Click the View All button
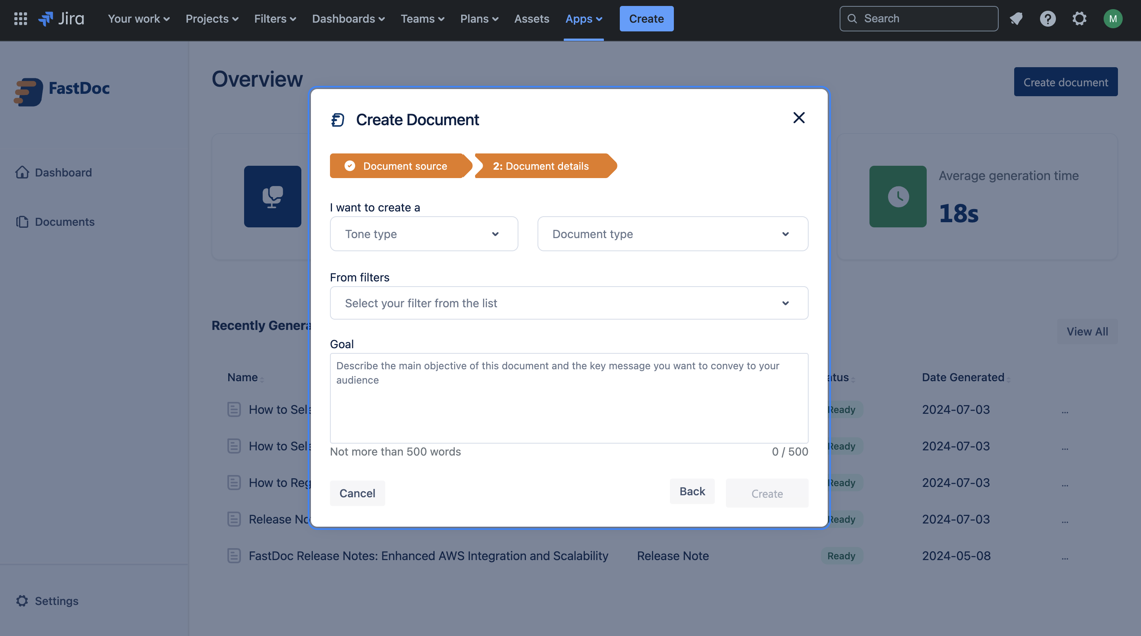The width and height of the screenshot is (1141, 636). pyautogui.click(x=1087, y=331)
